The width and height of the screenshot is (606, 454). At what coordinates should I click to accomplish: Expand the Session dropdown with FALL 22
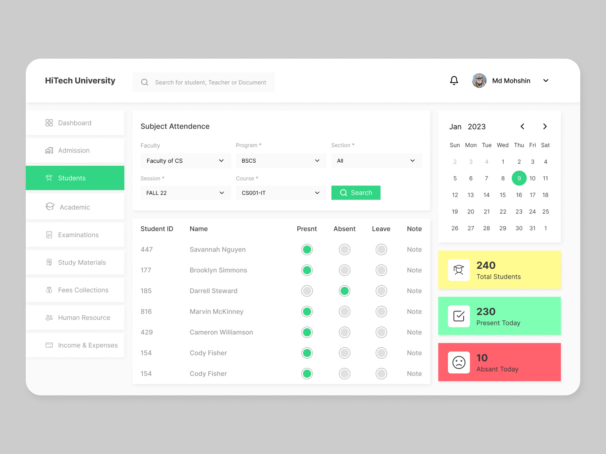pos(185,193)
